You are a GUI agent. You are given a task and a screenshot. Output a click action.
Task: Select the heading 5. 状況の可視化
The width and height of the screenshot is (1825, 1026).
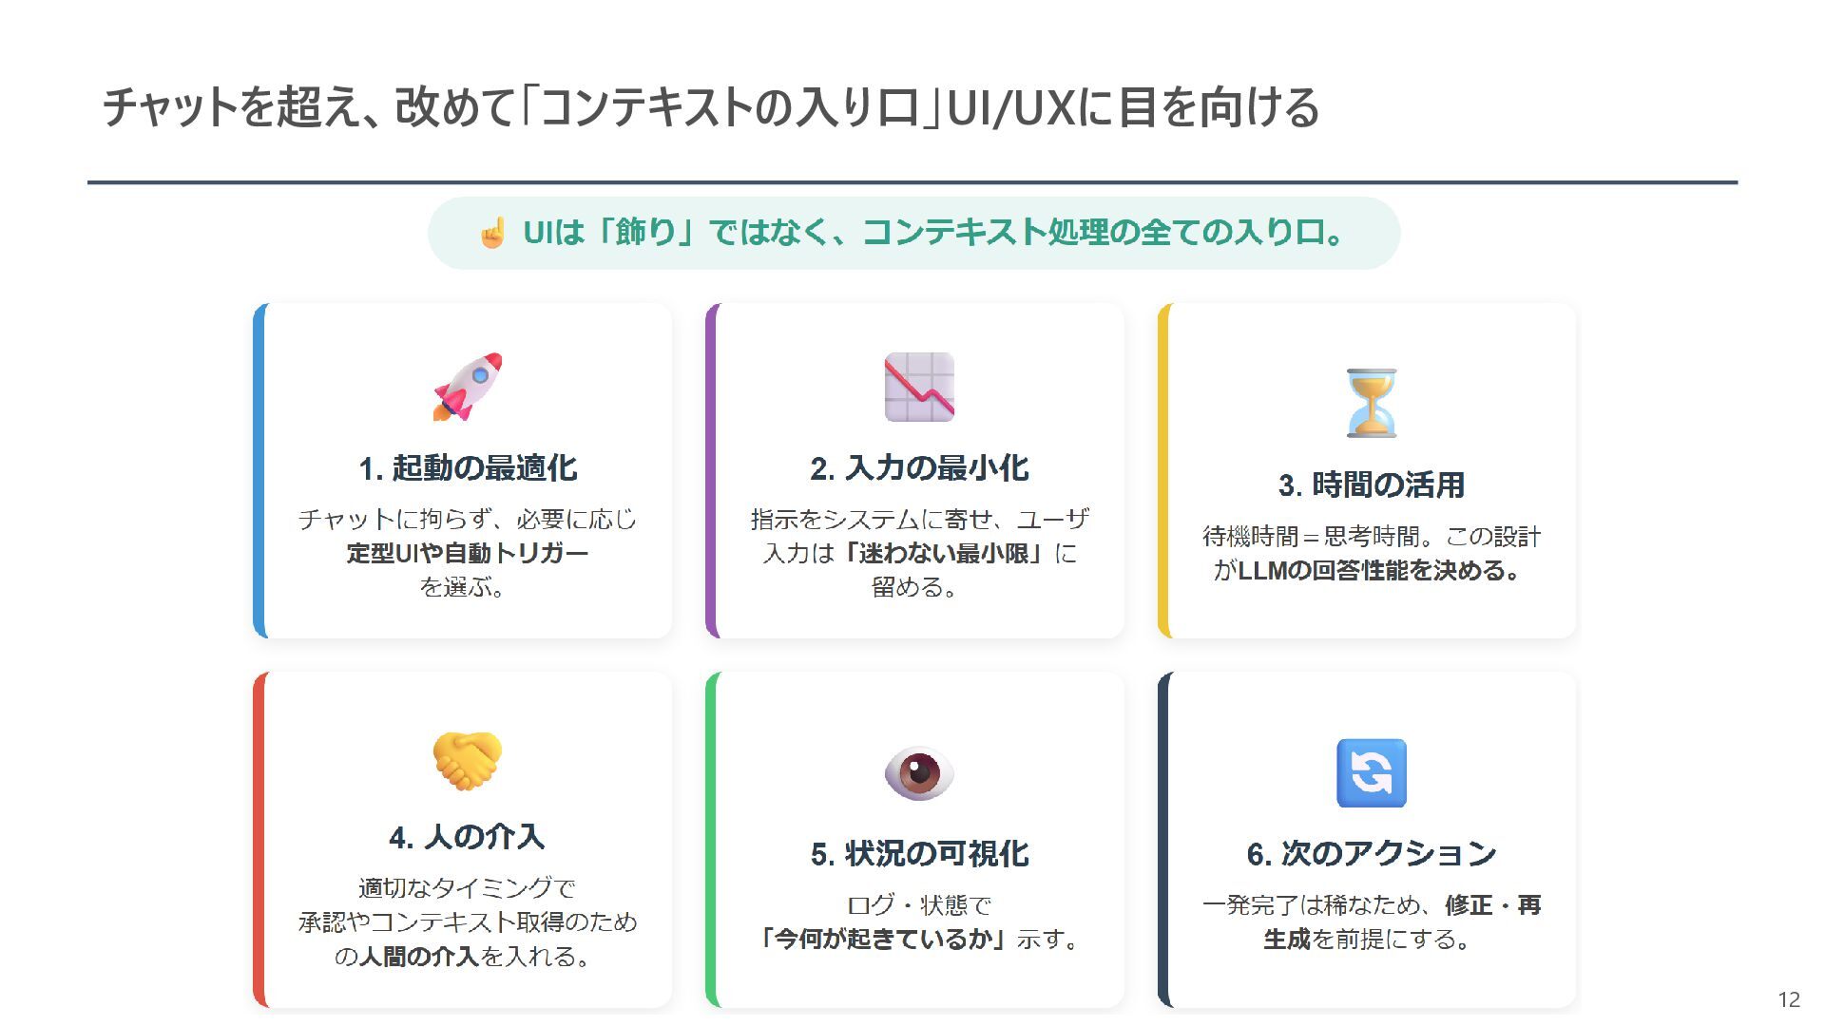click(x=919, y=854)
